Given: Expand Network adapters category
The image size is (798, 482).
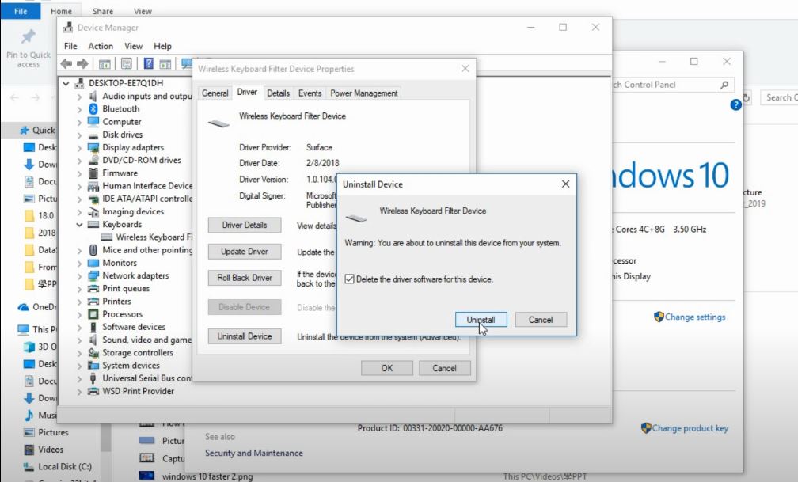Looking at the screenshot, I should click(79, 276).
